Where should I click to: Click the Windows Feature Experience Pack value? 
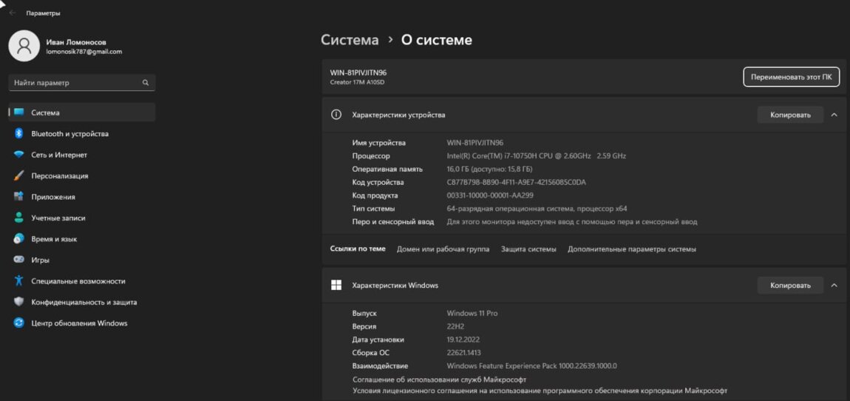click(531, 365)
